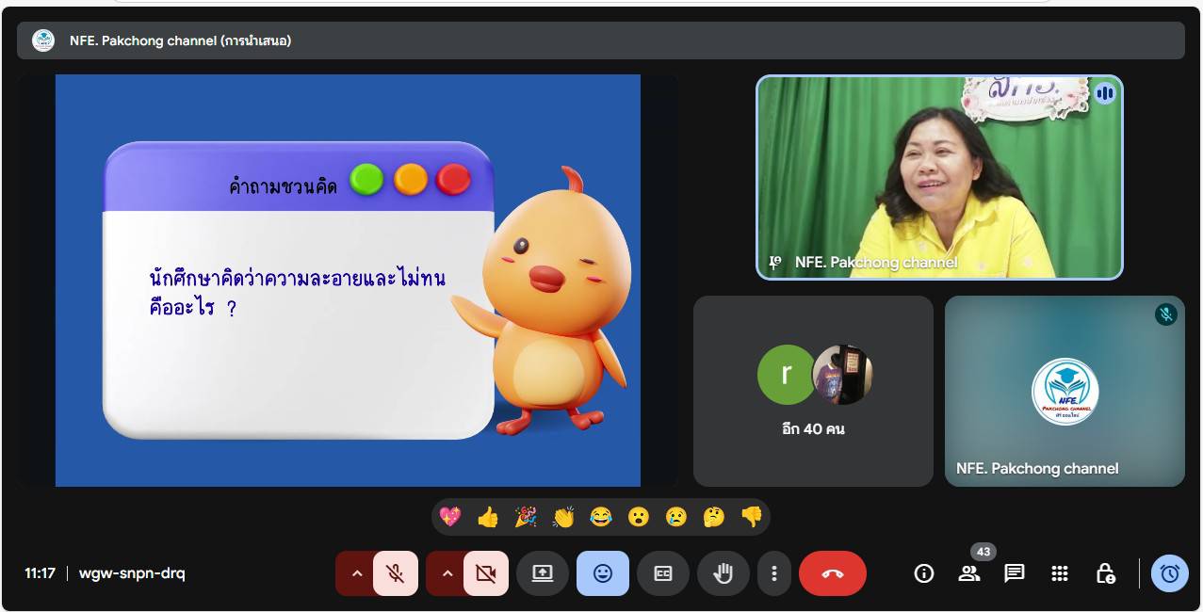Click the pin icon on the speaker tile

pyautogui.click(x=775, y=263)
